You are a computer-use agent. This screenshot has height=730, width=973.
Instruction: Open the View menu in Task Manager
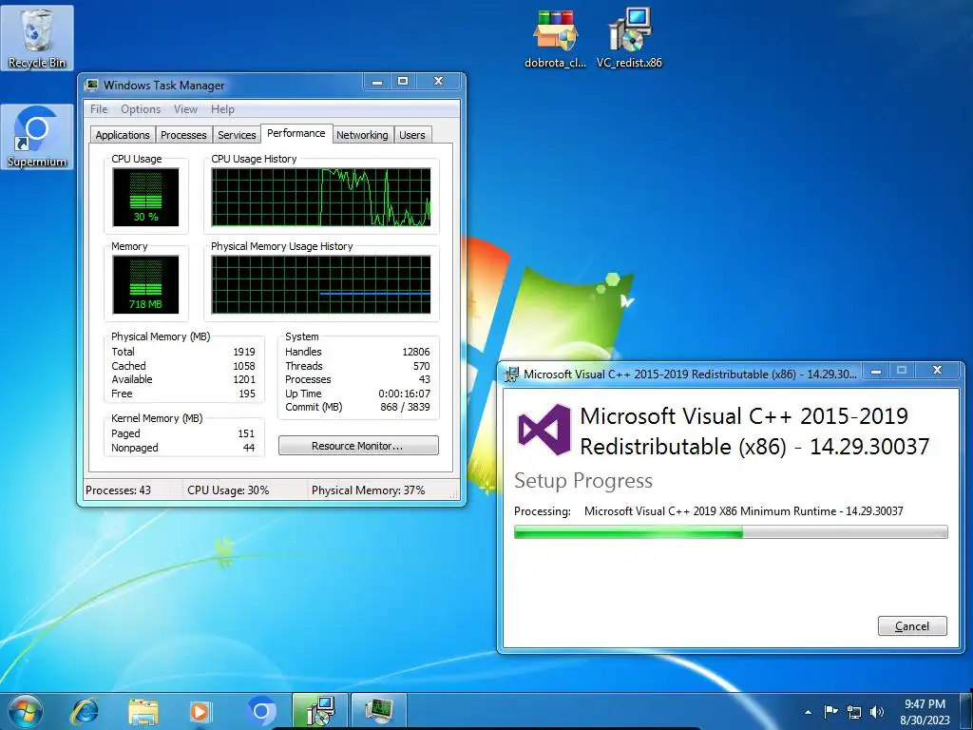coord(185,109)
